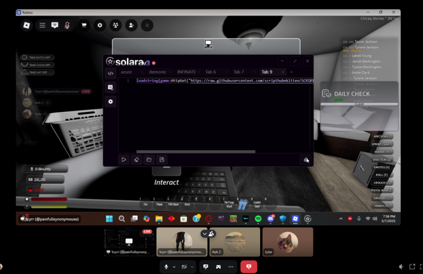Share your screen in Discord call

click(206, 267)
